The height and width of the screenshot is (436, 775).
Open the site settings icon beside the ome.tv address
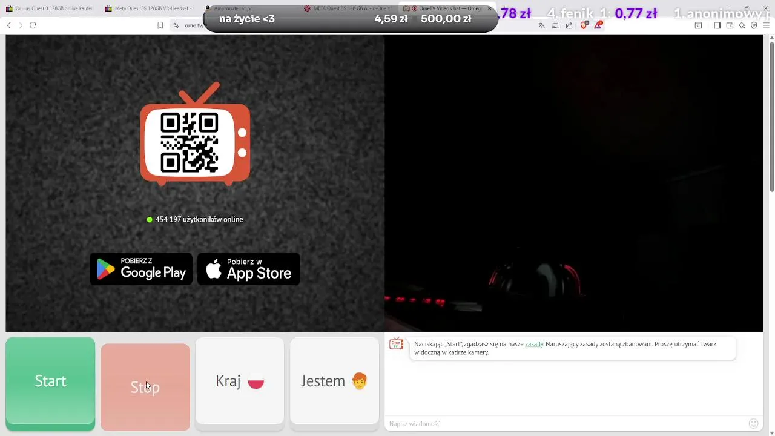176,25
